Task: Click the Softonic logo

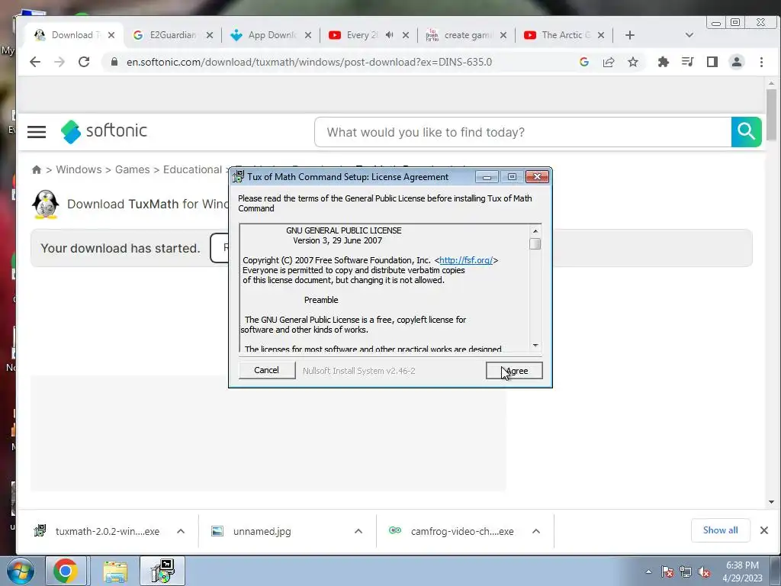Action: [104, 131]
